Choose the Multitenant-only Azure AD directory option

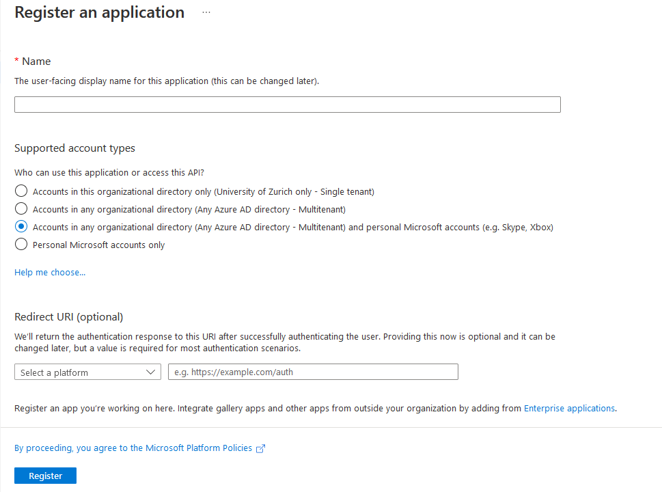(x=21, y=209)
